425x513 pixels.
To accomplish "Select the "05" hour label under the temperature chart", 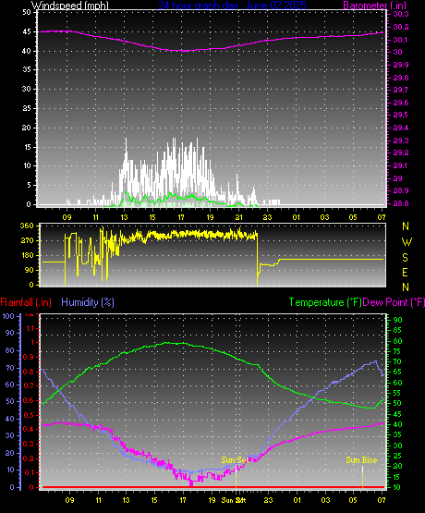I will point(353,500).
